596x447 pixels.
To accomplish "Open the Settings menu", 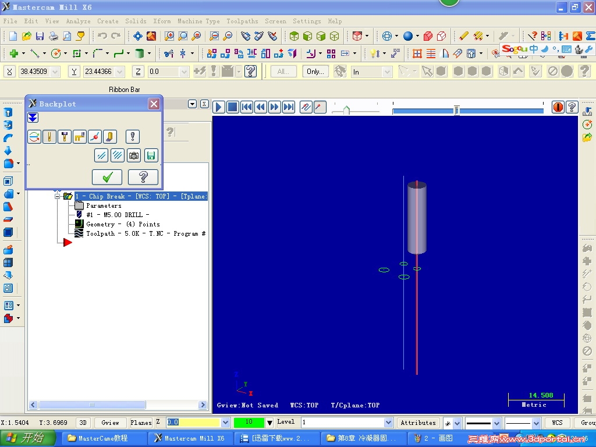I will [307, 22].
